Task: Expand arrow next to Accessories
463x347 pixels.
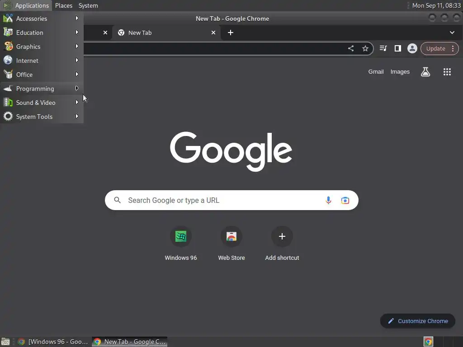Action: pos(77,18)
